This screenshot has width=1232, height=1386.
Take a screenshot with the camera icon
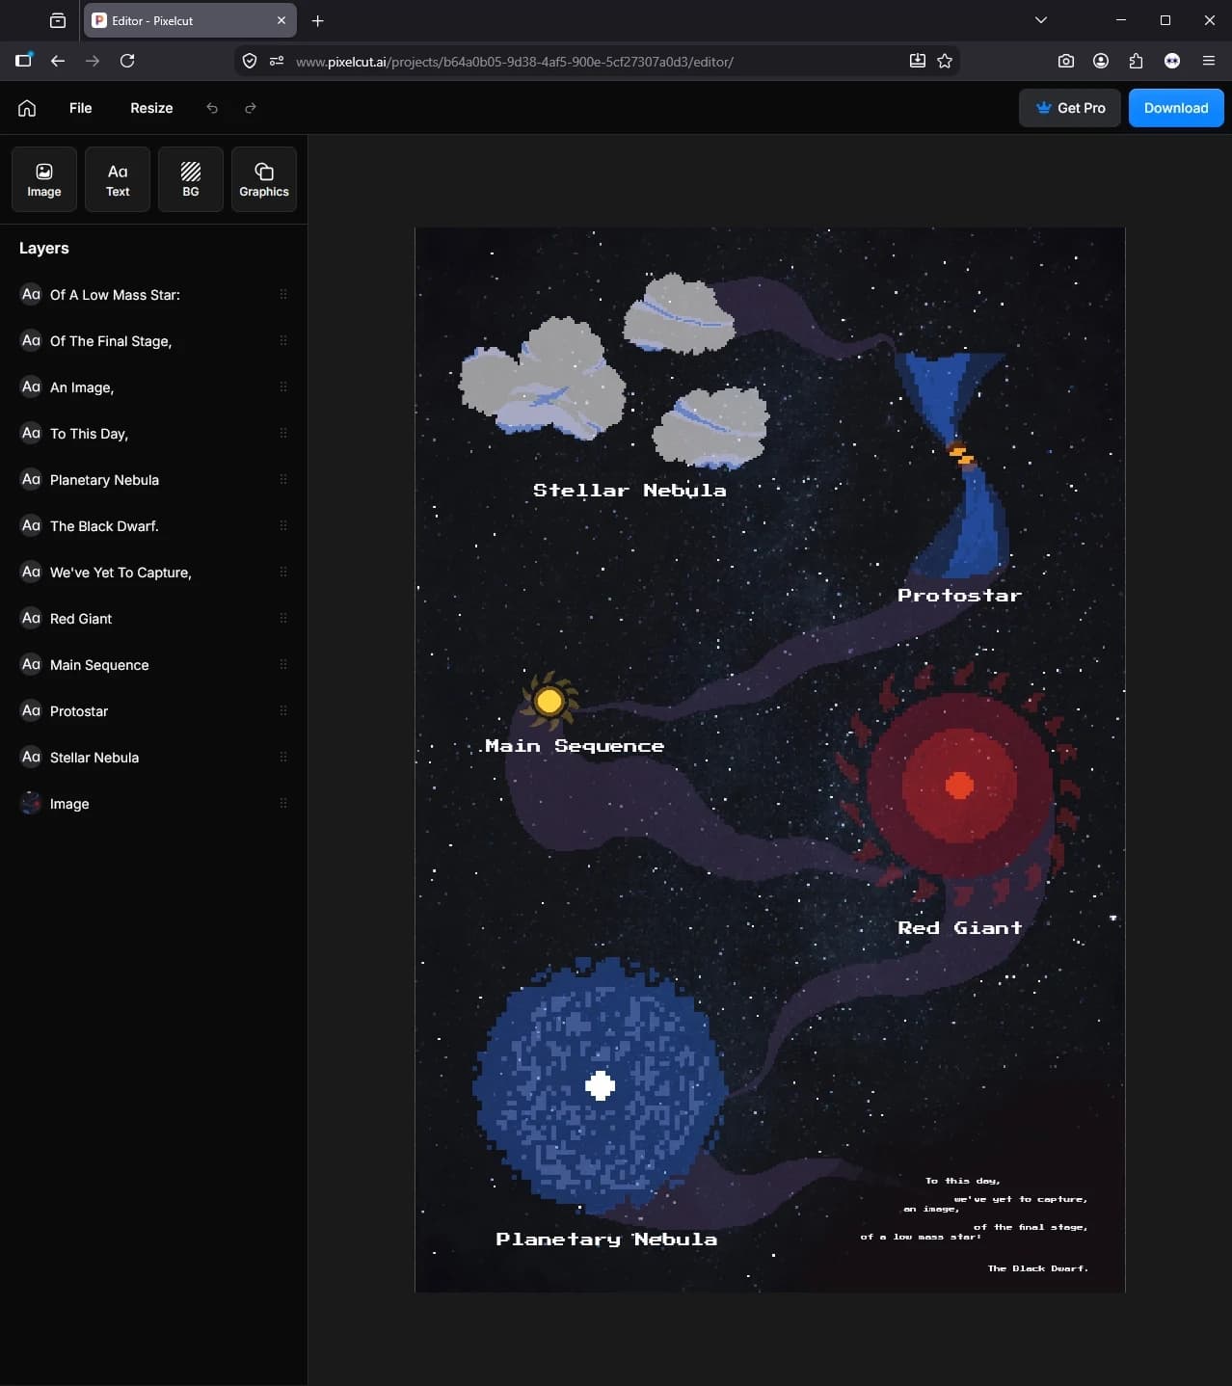(1066, 61)
